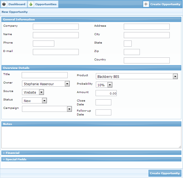Click the Close Date field

[103, 102]
